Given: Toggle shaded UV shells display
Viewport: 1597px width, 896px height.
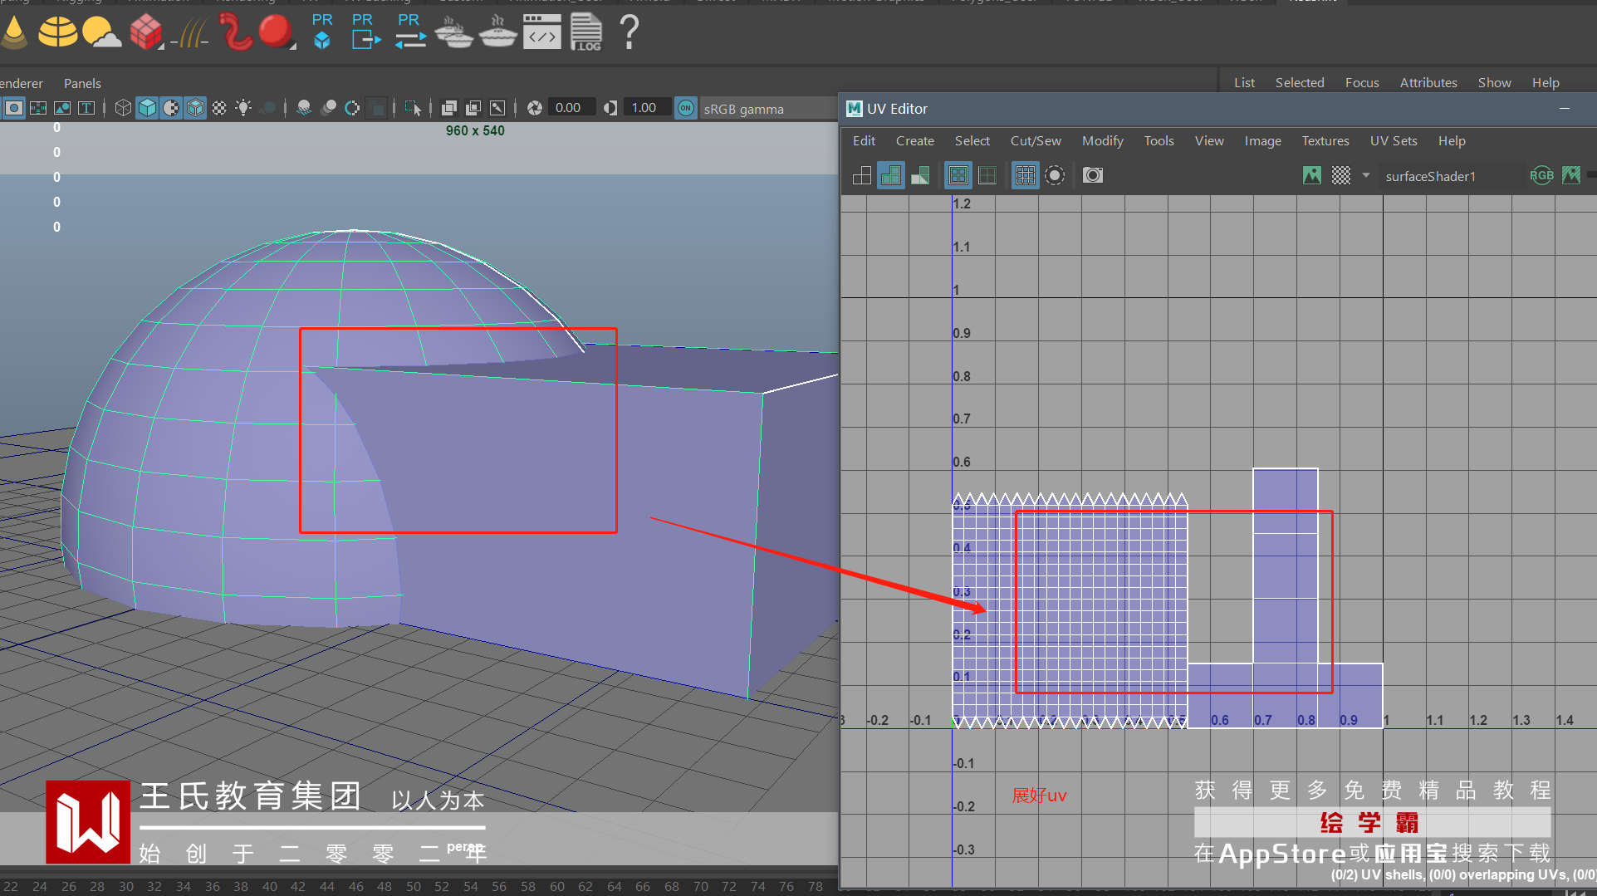Looking at the screenshot, I should coord(891,175).
